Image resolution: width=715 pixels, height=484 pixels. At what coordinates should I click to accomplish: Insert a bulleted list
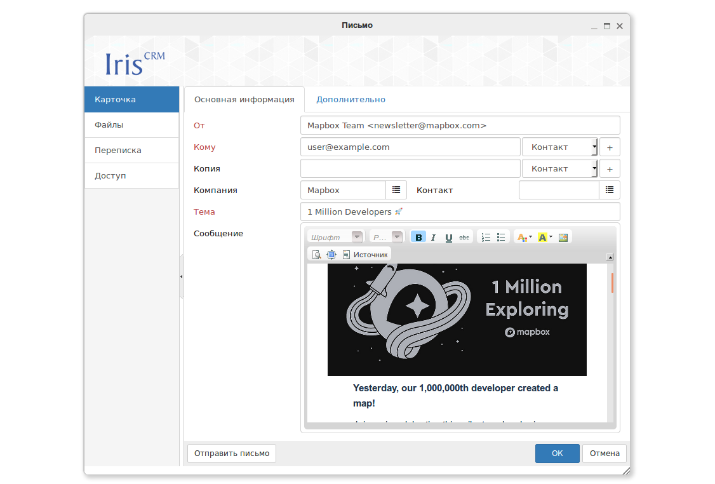pos(501,237)
